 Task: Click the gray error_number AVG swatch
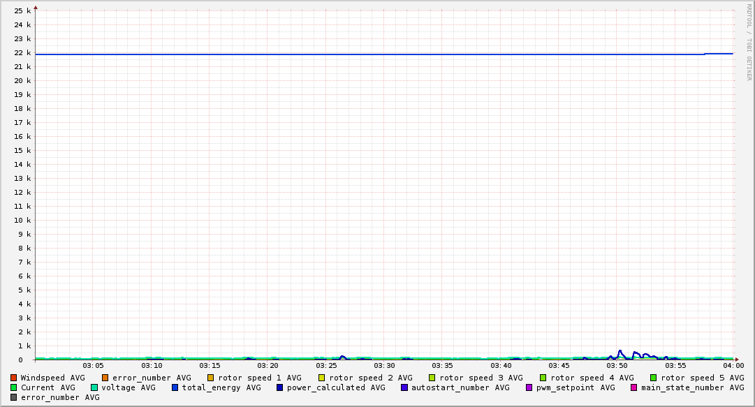[14, 397]
